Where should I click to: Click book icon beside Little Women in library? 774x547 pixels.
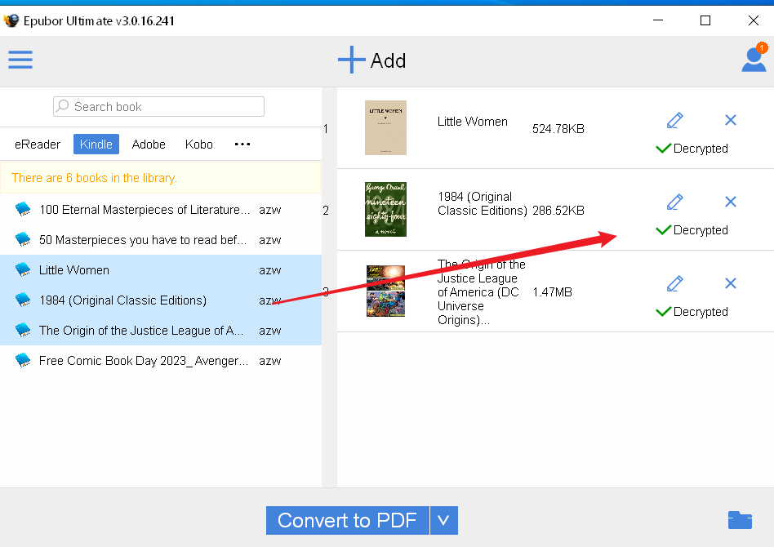coord(23,269)
